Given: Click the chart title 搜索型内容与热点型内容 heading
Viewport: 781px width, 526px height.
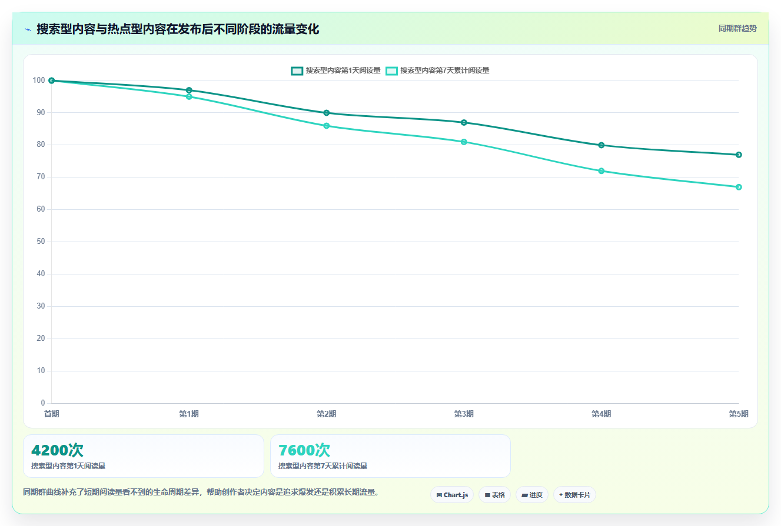Looking at the screenshot, I should [x=178, y=29].
